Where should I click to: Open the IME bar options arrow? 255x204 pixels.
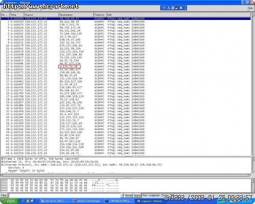pos(185,8)
